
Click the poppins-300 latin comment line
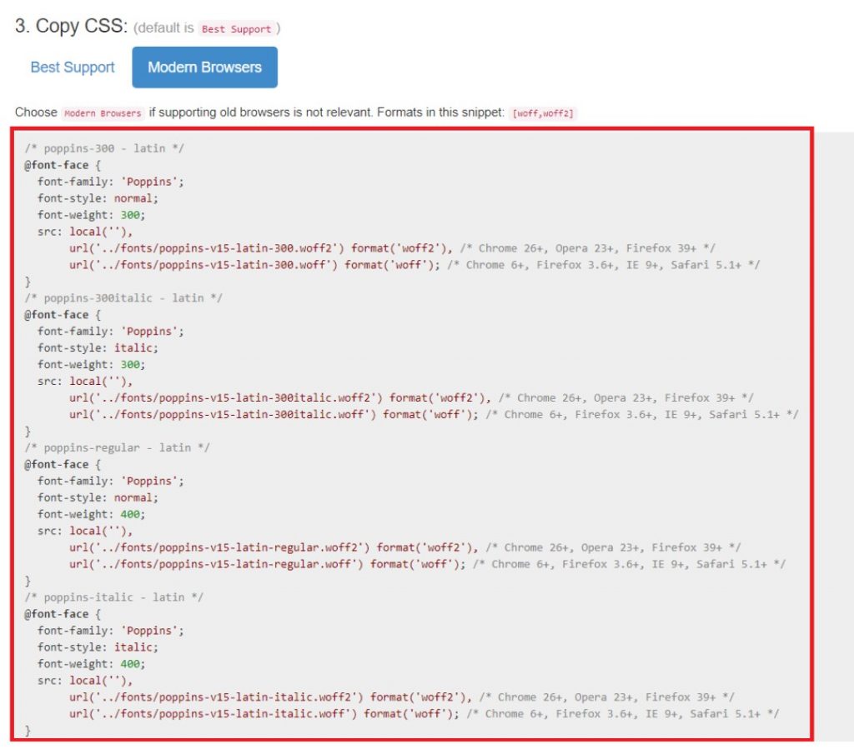click(x=104, y=148)
